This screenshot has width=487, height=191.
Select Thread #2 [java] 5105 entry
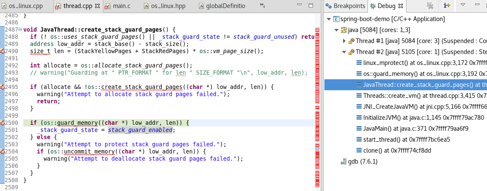(x=421, y=51)
